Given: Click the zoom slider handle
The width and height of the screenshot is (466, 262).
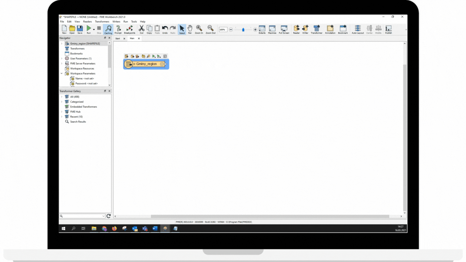Looking at the screenshot, I should 243,29.
